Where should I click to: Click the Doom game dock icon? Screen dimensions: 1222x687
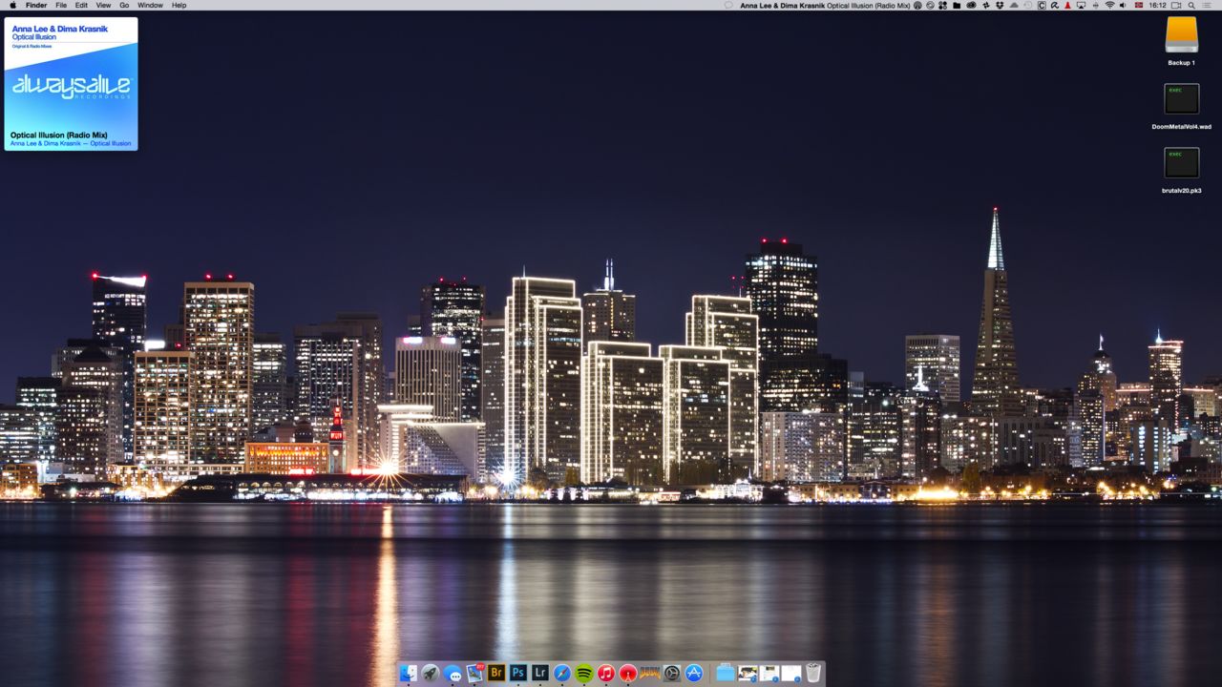click(650, 673)
